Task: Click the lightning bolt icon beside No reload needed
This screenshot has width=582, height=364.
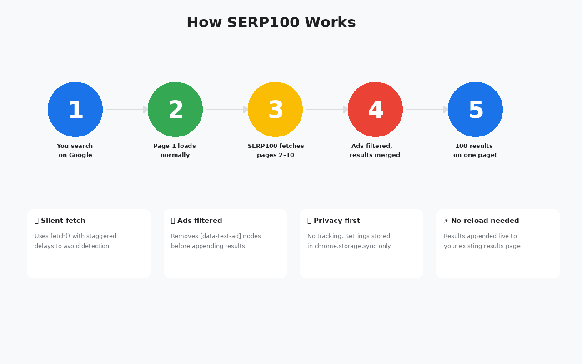Action: [446, 221]
